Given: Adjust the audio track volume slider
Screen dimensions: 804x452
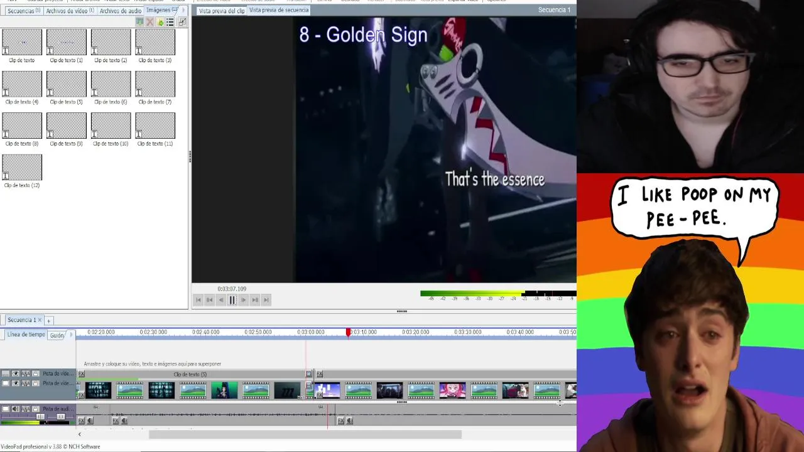Looking at the screenshot, I should pyautogui.click(x=40, y=417).
